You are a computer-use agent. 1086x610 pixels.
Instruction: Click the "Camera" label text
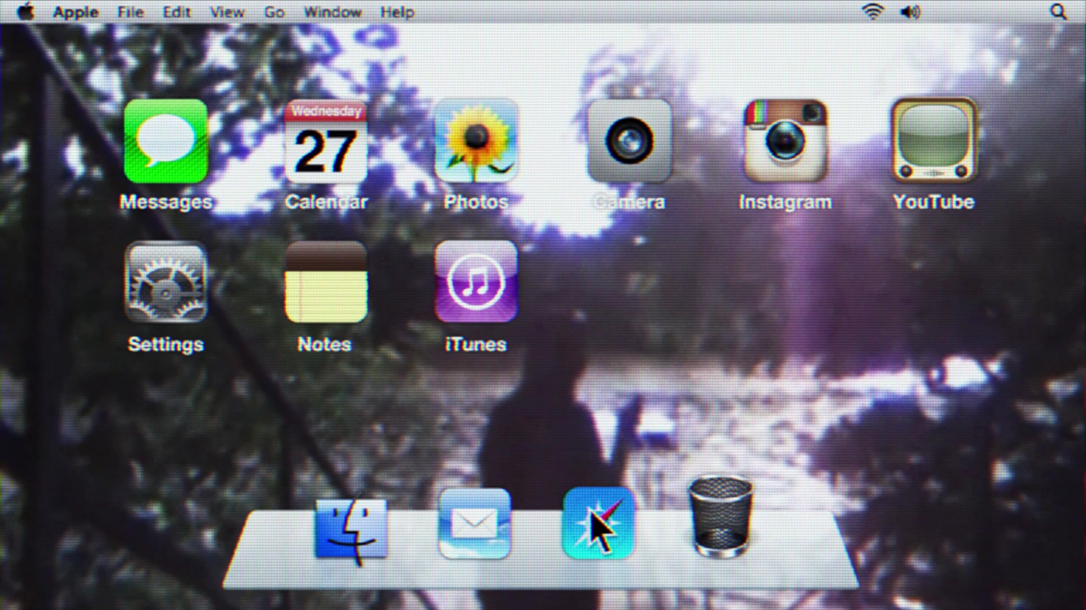629,202
